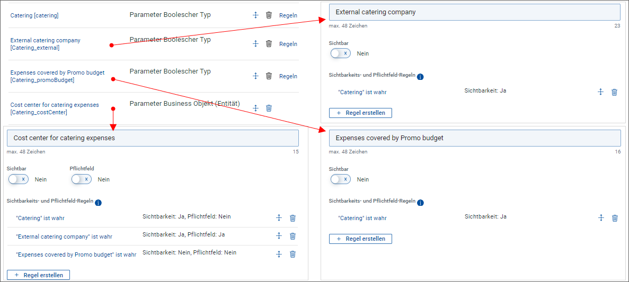Toggle Pflichtfeld switch for Cost center
This screenshot has width=629, height=282.
coord(82,179)
